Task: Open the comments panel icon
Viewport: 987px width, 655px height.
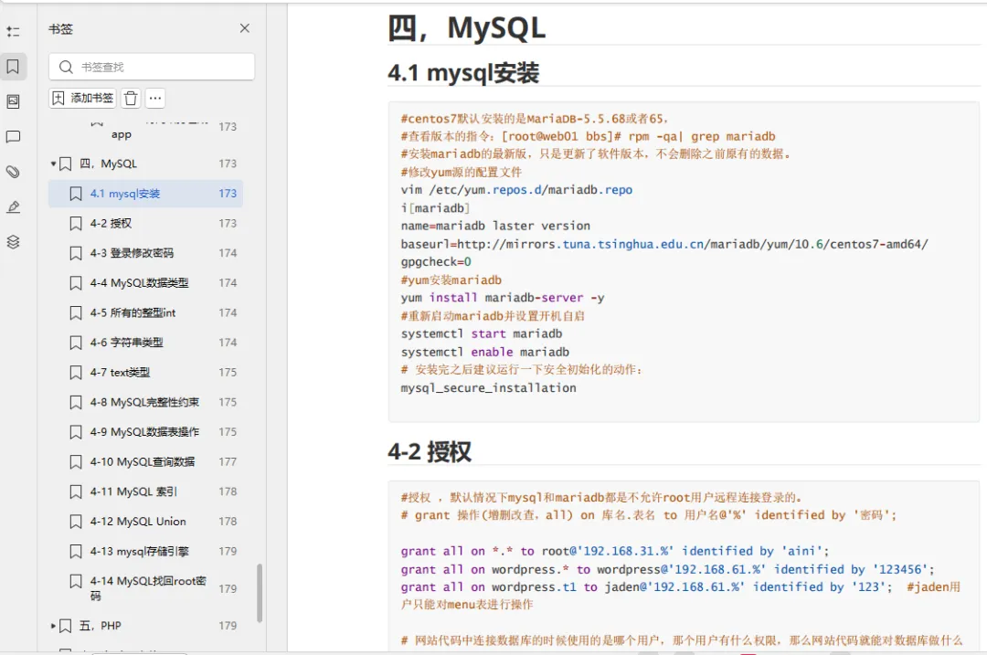Action: (13, 136)
